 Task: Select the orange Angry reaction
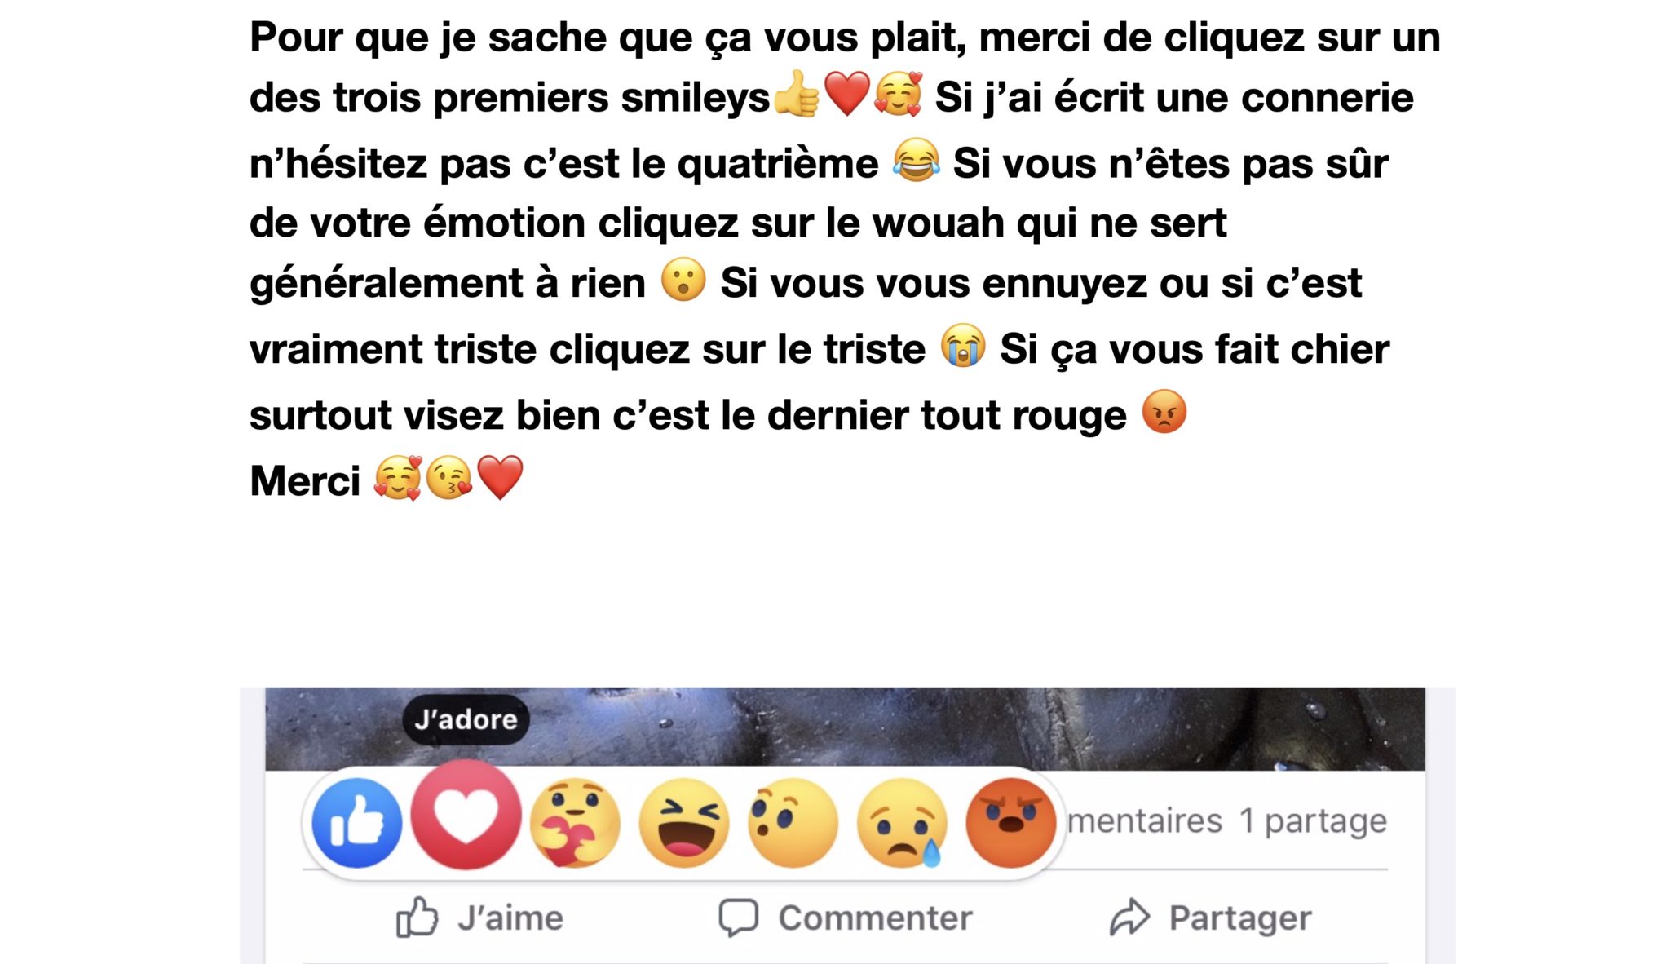click(x=1010, y=822)
